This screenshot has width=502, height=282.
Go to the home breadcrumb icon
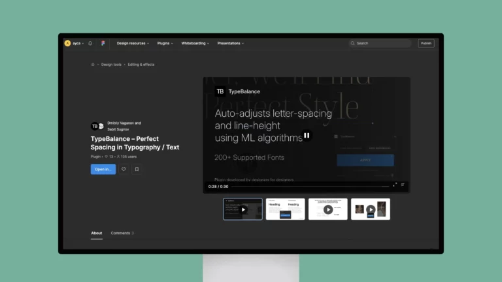click(x=93, y=65)
